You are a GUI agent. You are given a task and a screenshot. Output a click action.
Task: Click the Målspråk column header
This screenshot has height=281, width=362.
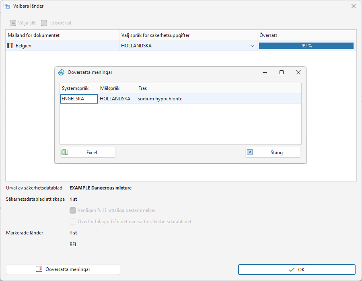click(117, 88)
